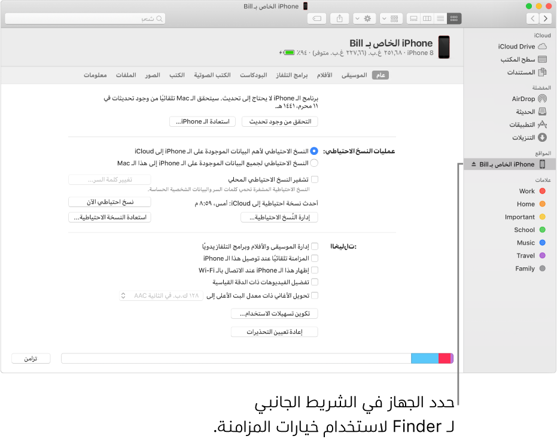Open the Info (معلومات) tab
Viewport: 557px width, 439px height.
[x=95, y=75]
